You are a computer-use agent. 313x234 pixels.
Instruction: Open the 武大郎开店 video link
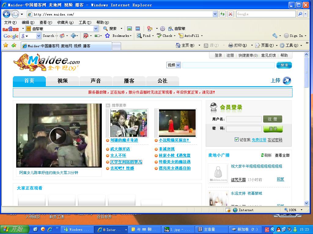tap(120, 149)
